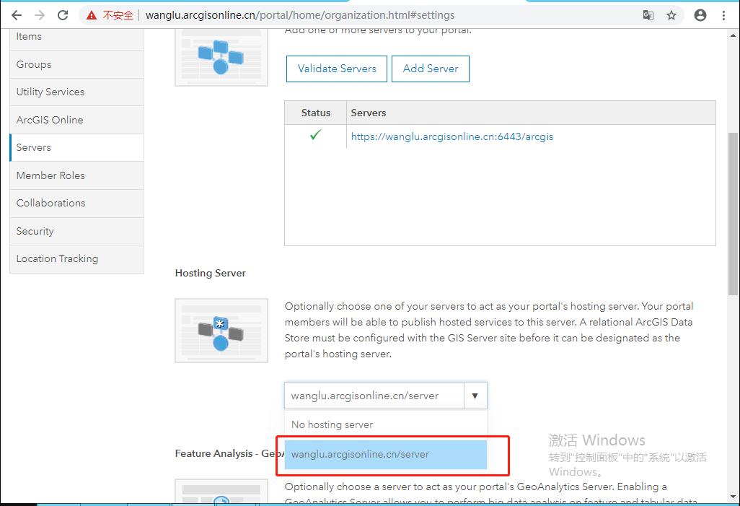
Task: Click the Status column header
Action: coord(315,113)
